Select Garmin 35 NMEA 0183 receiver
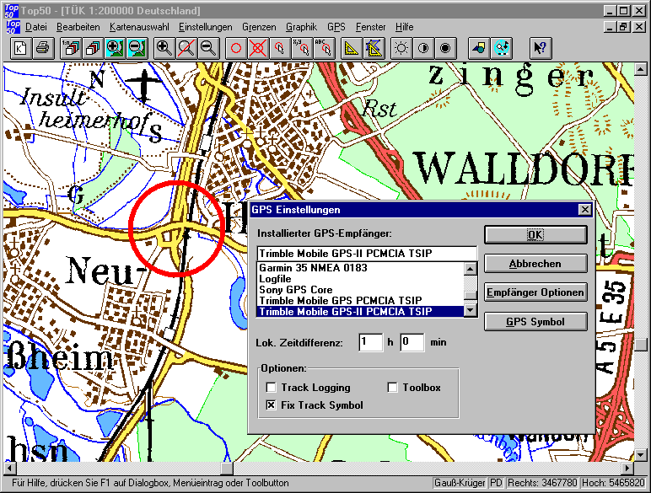The height and width of the screenshot is (493, 651). coord(360,268)
